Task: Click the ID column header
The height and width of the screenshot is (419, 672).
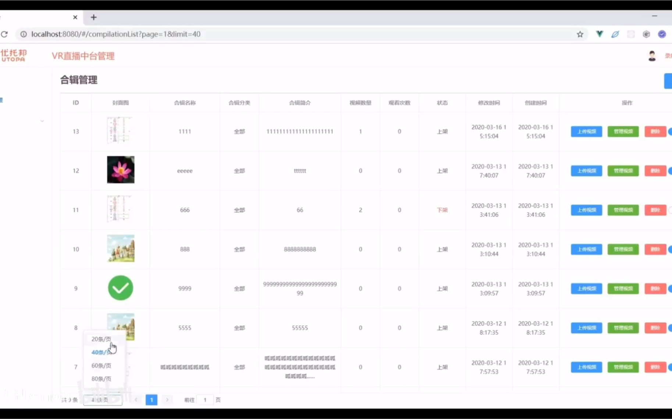Action: tap(76, 103)
